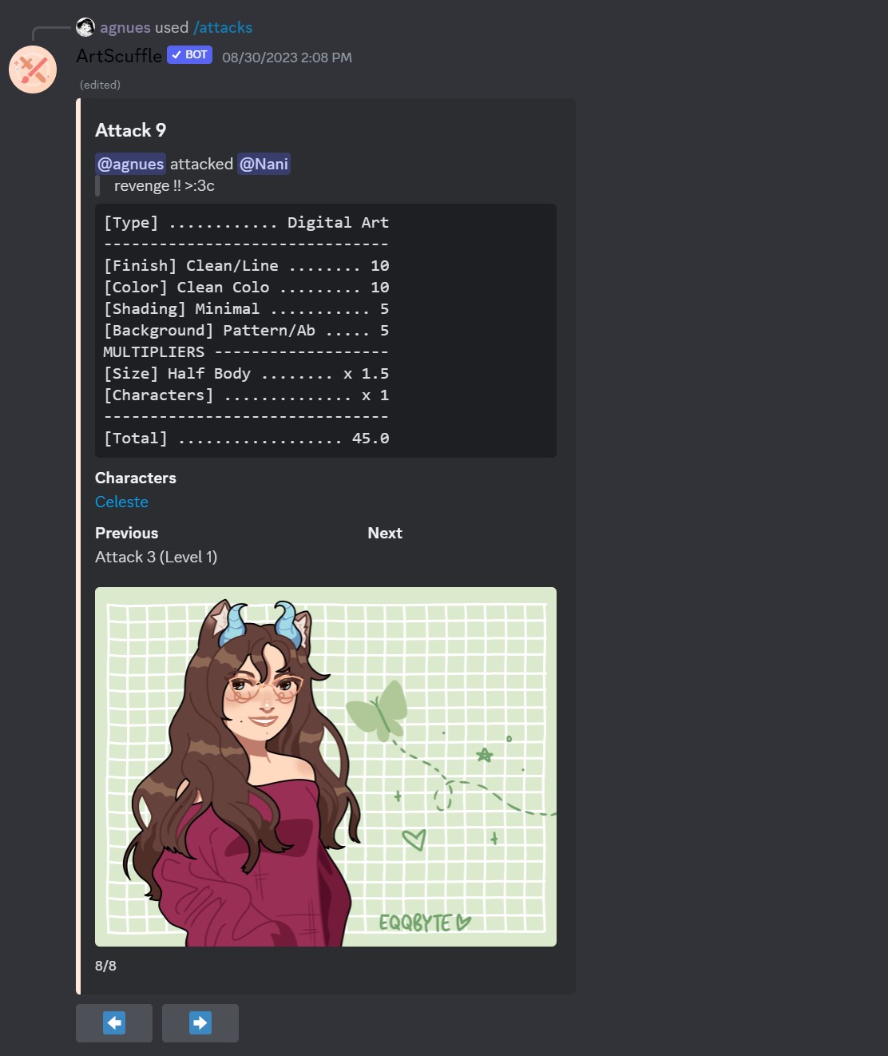Screen dimensions: 888x1056
Task: Click the 8/8 page footer
Action: point(105,966)
